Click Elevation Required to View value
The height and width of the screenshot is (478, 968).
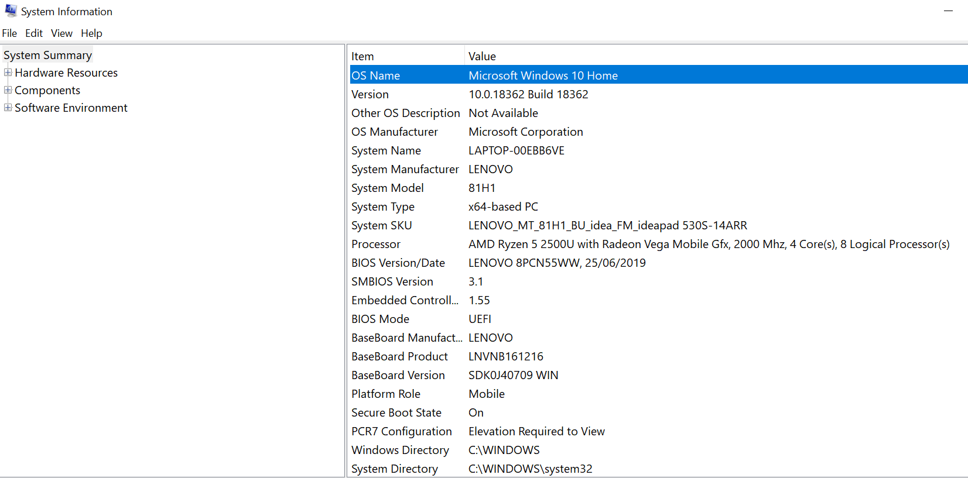tap(536, 431)
